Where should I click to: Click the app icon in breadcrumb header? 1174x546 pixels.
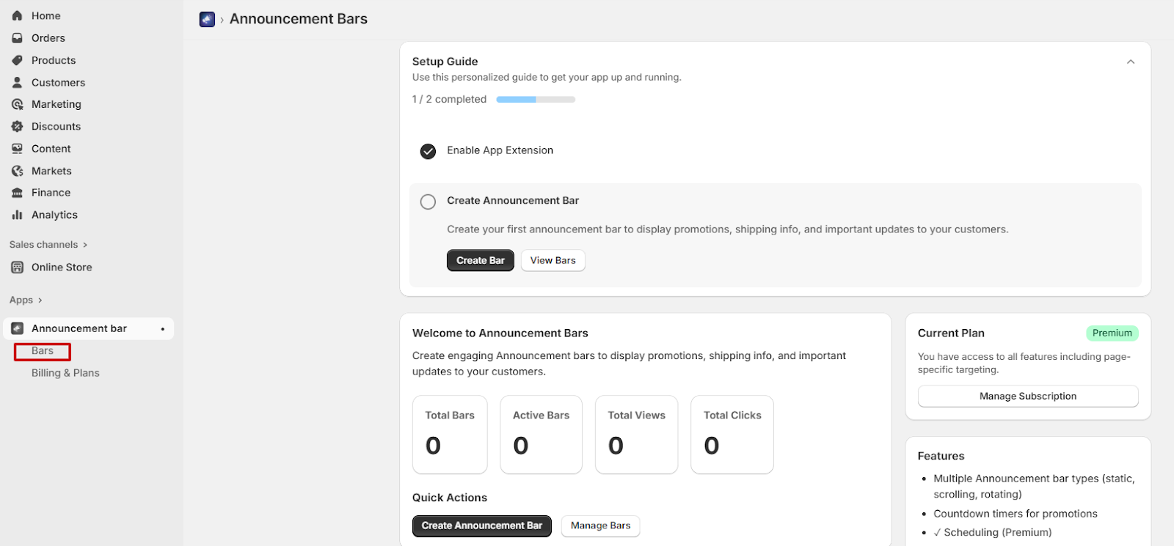point(207,19)
